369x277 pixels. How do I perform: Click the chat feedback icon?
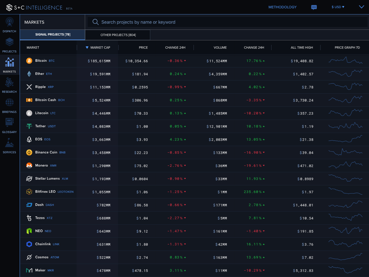[x=314, y=7]
